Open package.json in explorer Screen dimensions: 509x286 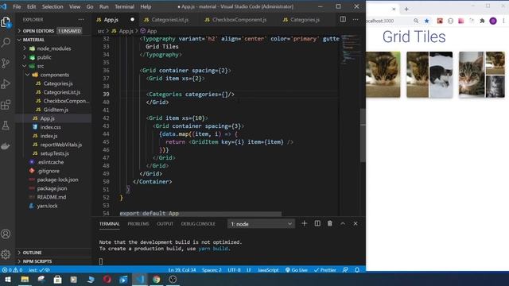[x=52, y=188]
